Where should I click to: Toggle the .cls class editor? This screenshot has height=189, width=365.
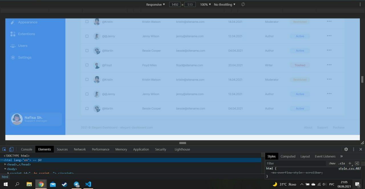click(x=342, y=163)
